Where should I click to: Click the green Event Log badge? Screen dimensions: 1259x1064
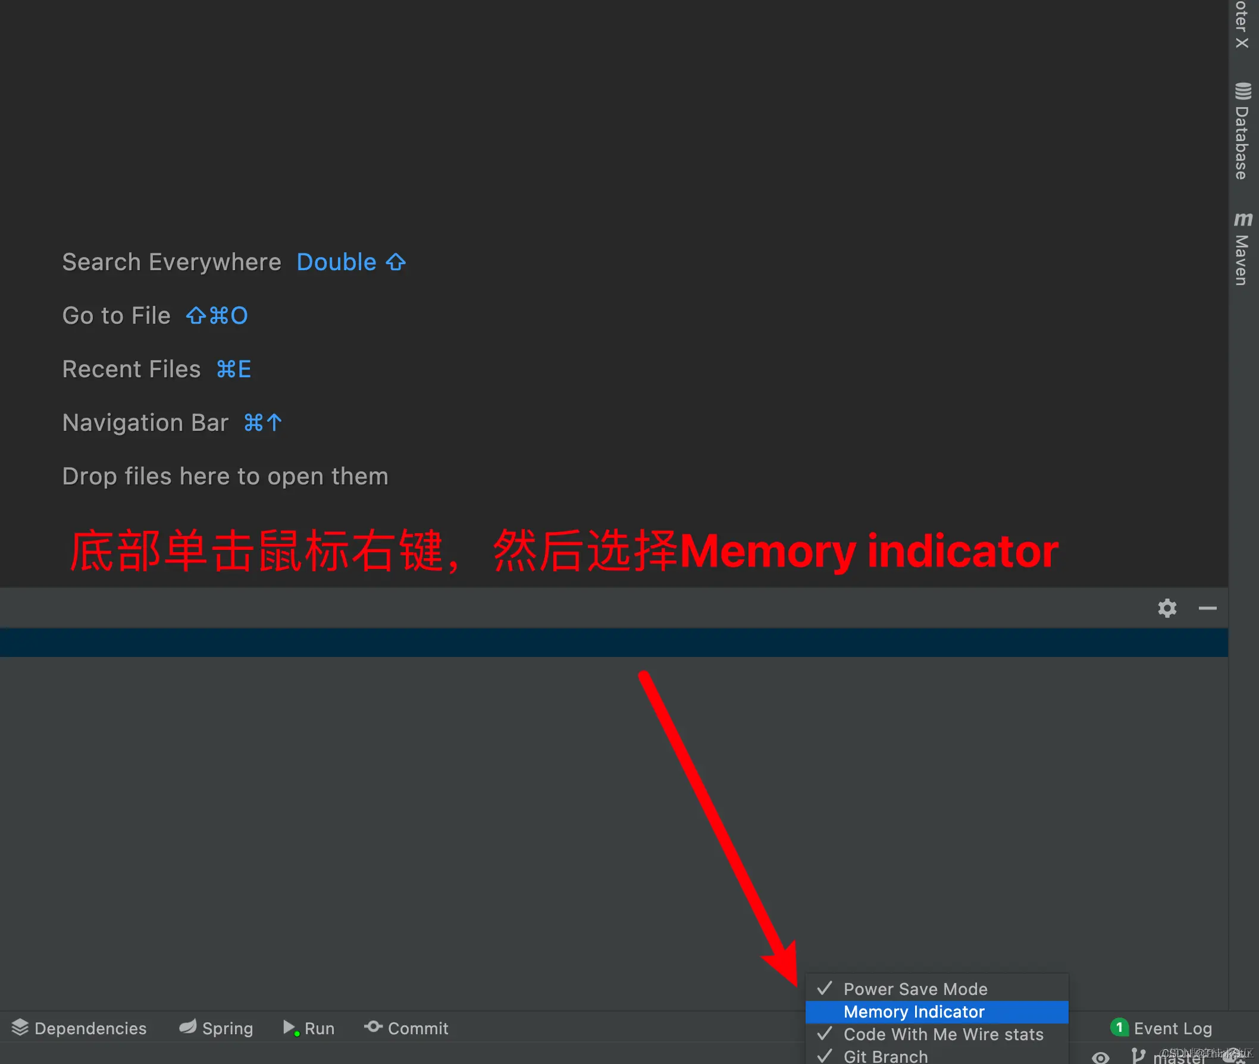1119,1027
